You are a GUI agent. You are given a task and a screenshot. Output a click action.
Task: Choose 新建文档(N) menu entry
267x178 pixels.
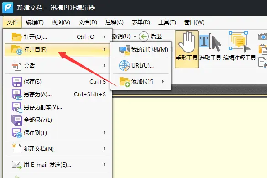[x=58, y=149]
